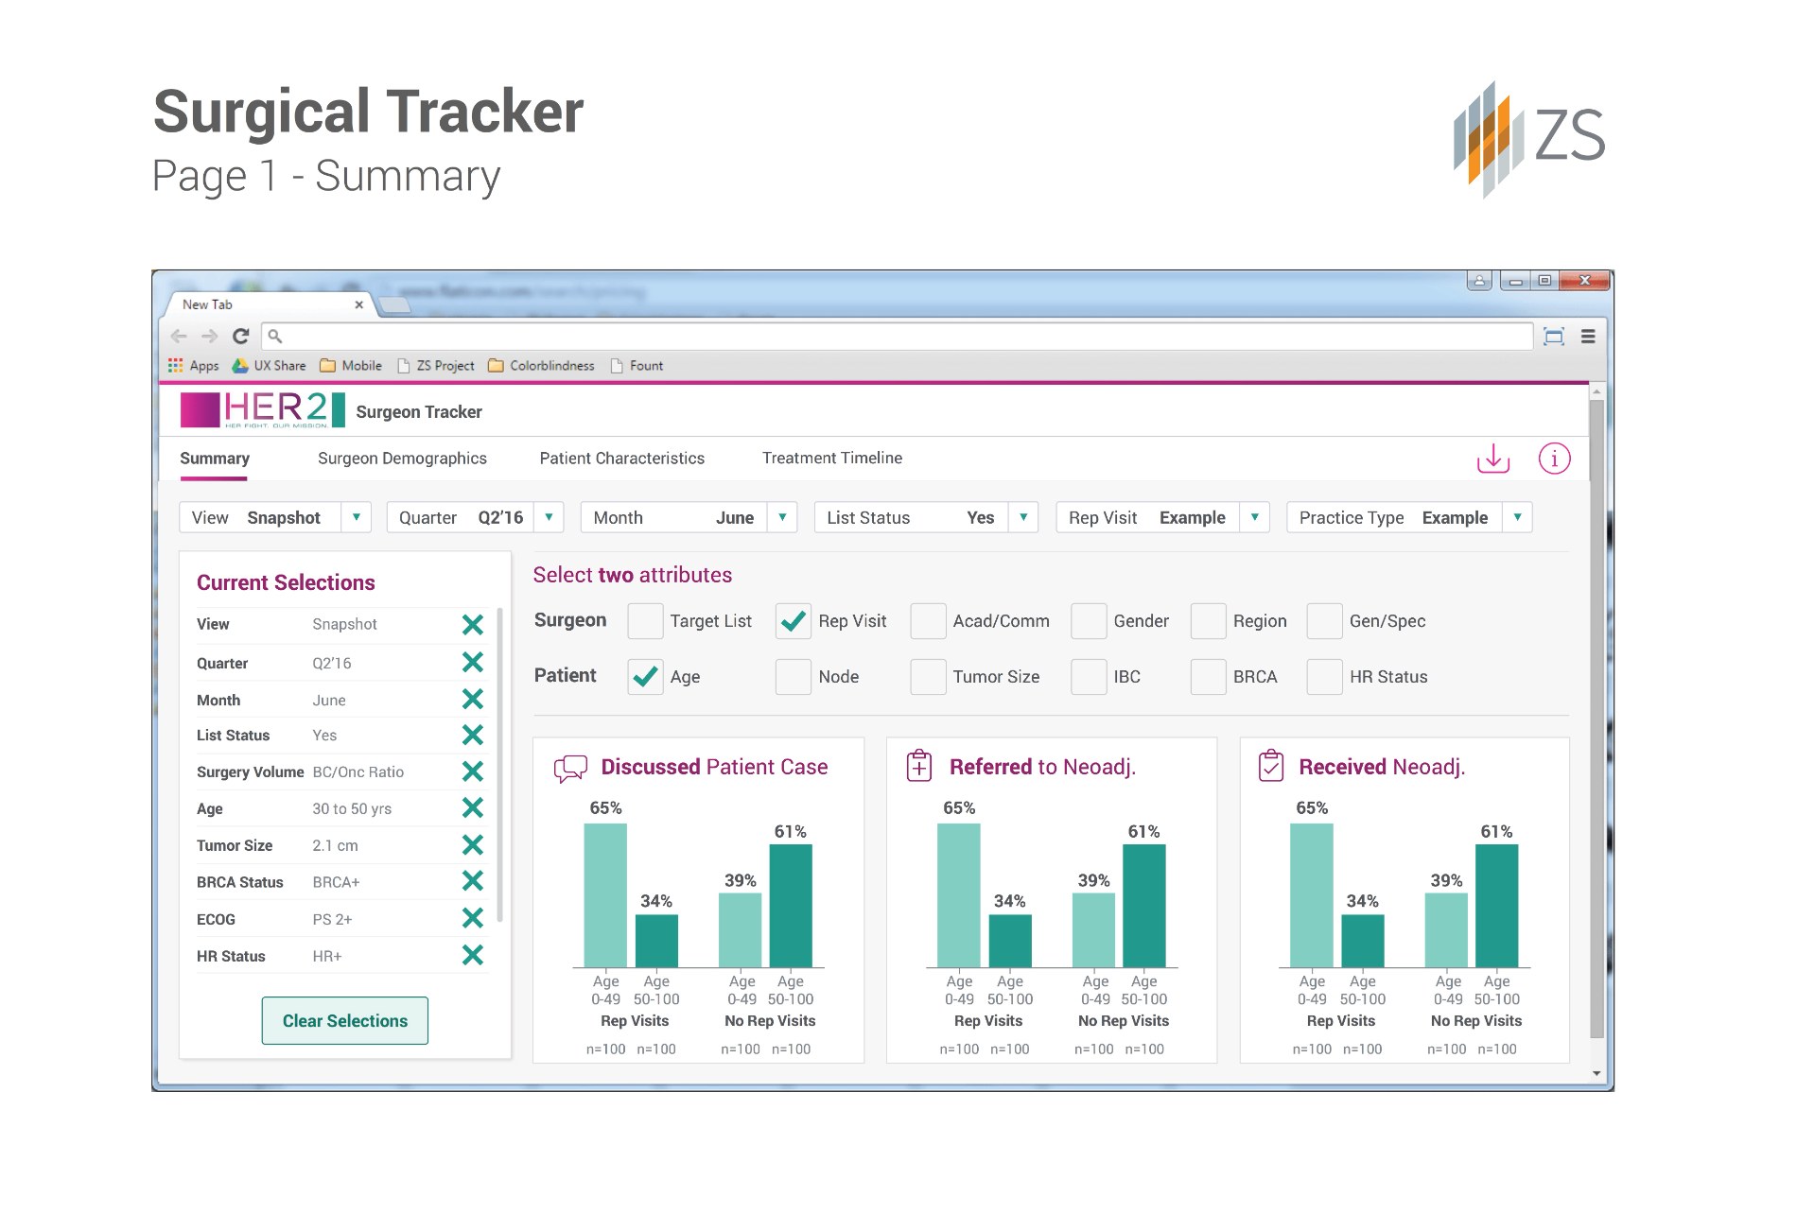Click the Clear Selections button

tap(345, 1021)
